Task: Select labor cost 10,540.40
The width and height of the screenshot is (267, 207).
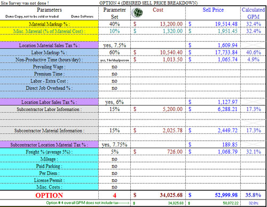Action: tap(171, 52)
